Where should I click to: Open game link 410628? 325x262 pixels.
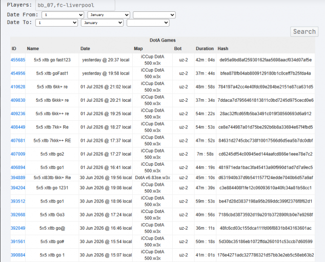point(18,86)
